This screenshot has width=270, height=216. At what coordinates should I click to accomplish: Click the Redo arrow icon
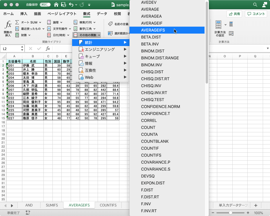(82, 5)
